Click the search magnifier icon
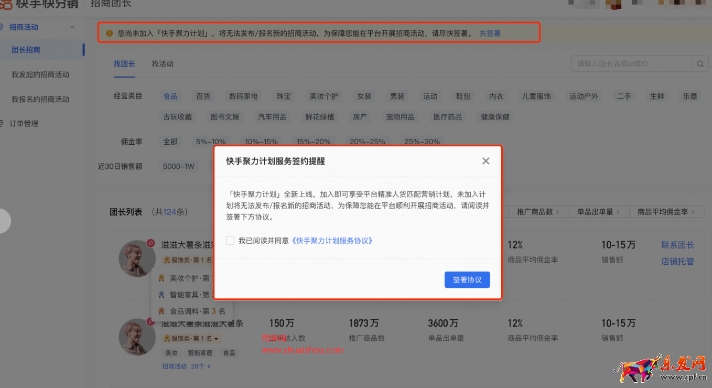The width and height of the screenshot is (712, 388). coord(700,64)
